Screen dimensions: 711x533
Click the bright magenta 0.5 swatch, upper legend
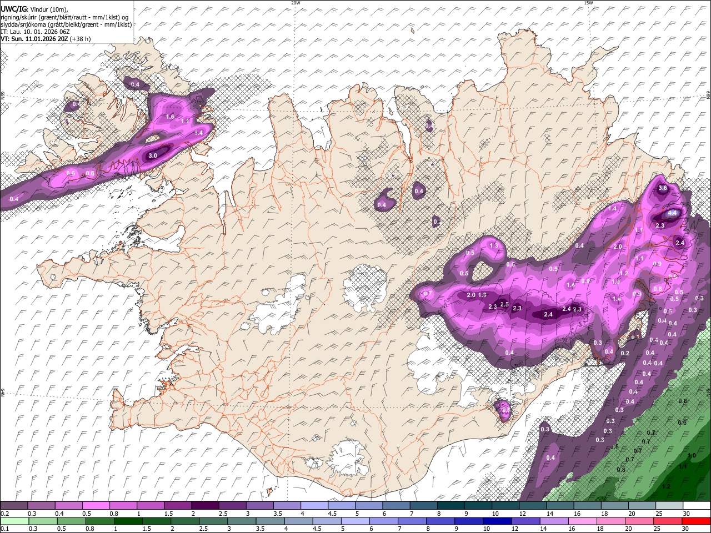pyautogui.click(x=96, y=506)
